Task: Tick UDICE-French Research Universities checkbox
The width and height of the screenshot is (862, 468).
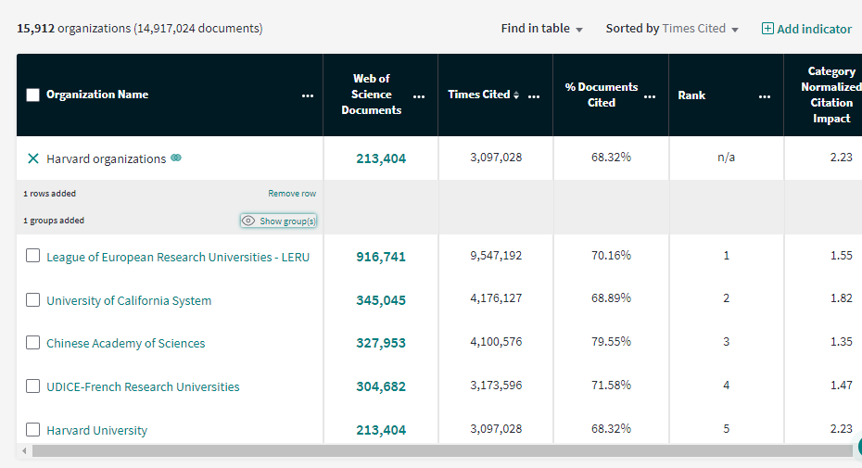Action: click(x=33, y=386)
